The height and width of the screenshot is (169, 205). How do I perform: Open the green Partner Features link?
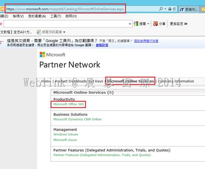[102, 155]
